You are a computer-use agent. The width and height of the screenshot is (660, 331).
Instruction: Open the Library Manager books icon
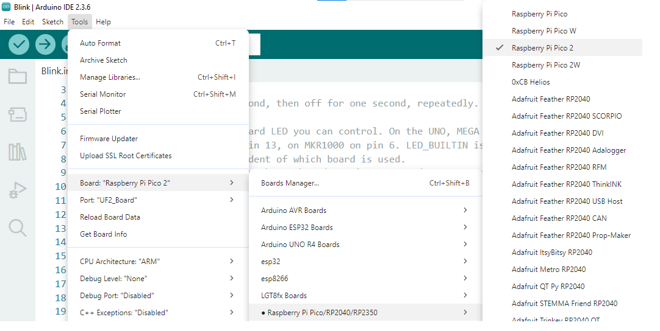point(17,152)
